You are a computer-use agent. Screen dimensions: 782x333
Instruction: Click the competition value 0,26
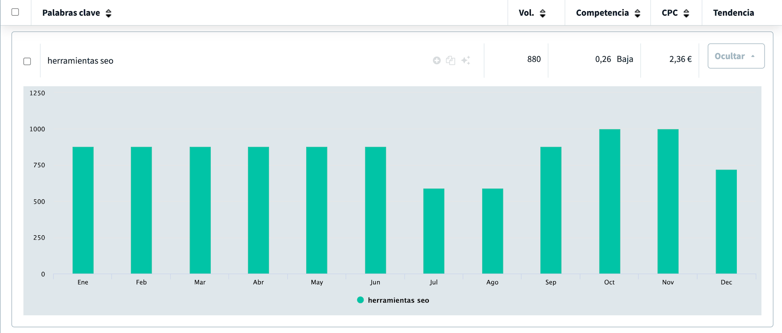point(603,59)
